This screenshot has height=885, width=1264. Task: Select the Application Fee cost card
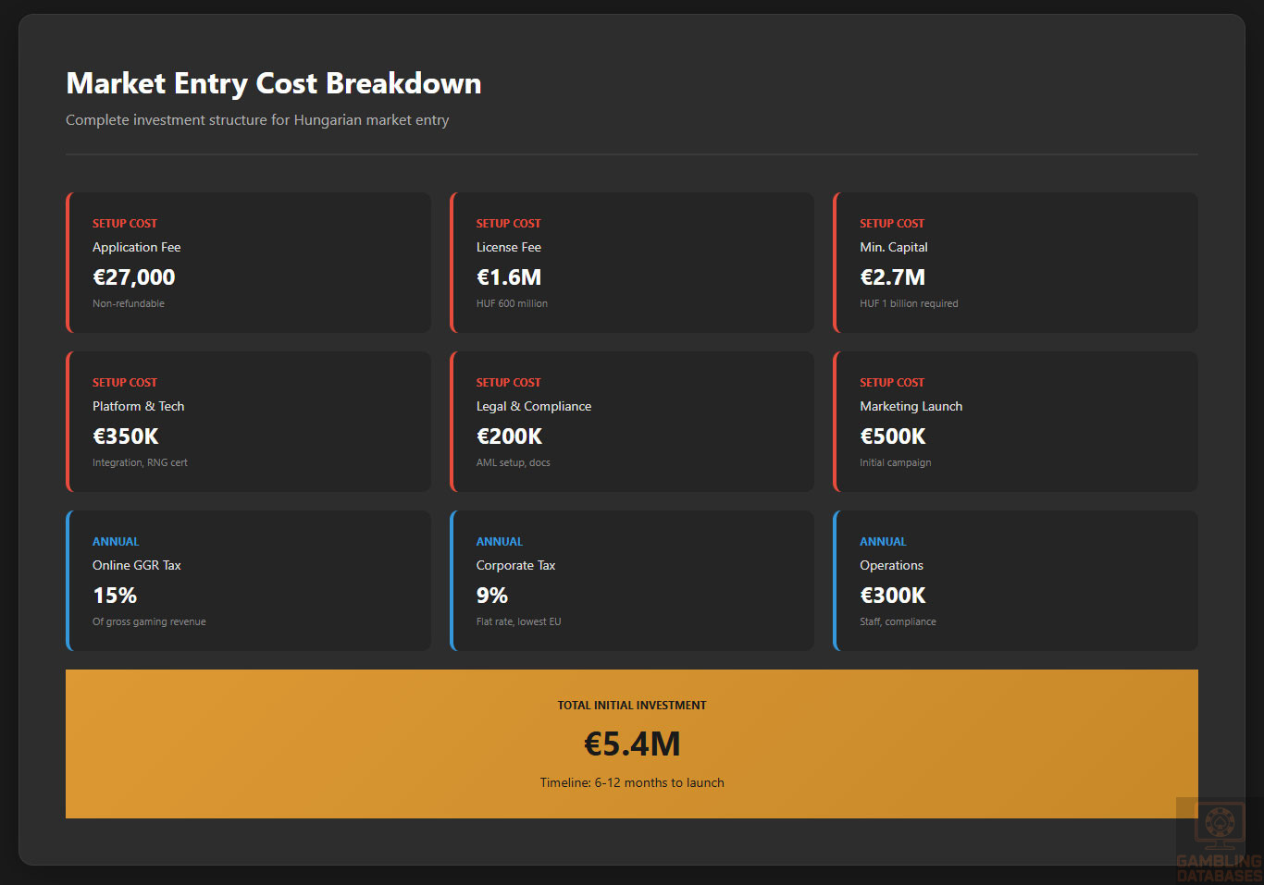coord(248,263)
